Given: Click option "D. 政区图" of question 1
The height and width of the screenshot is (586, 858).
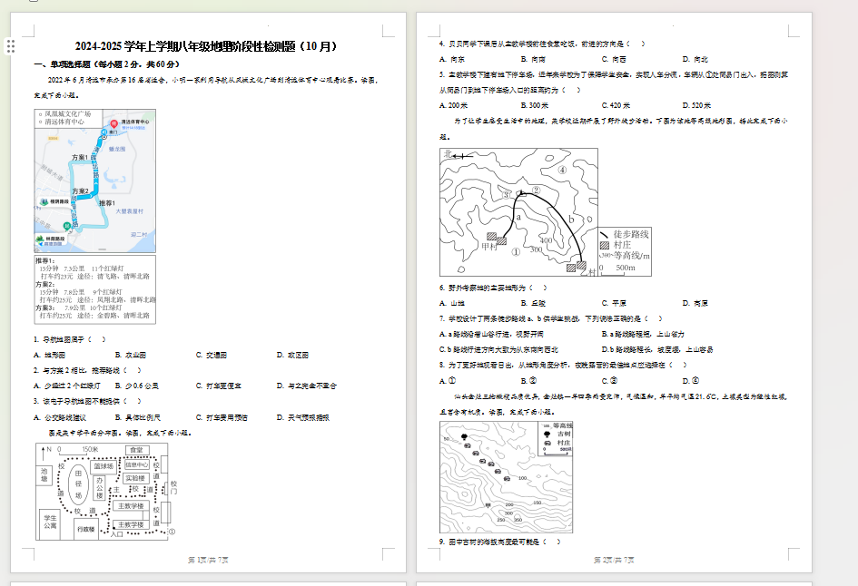Looking at the screenshot, I should (292, 356).
